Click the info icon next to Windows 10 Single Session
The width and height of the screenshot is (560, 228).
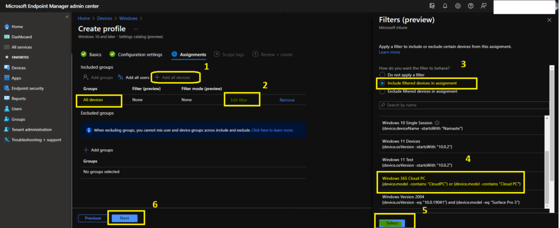pyautogui.click(x=437, y=122)
